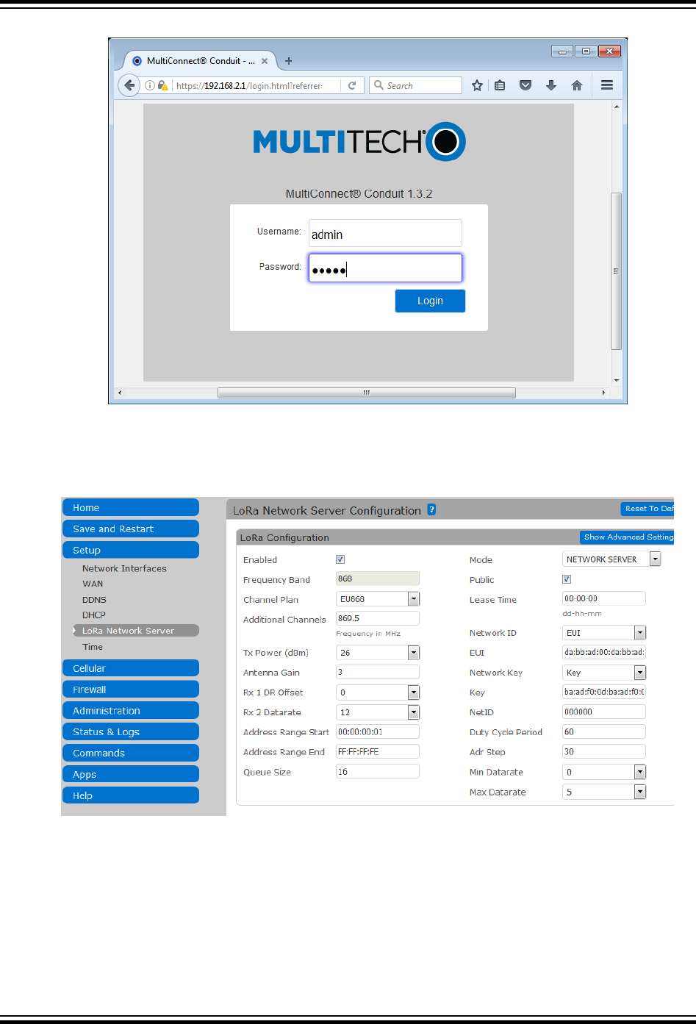Click the EUI value field
Image resolution: width=696 pixels, height=1024 pixels.
[604, 652]
